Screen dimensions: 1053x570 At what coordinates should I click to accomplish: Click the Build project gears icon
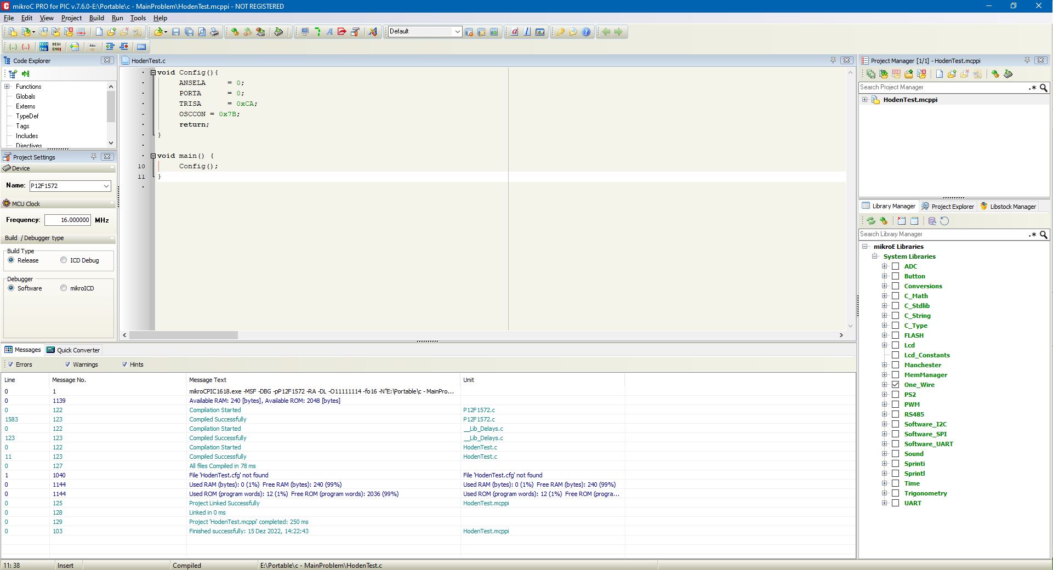pyautogui.click(x=235, y=32)
